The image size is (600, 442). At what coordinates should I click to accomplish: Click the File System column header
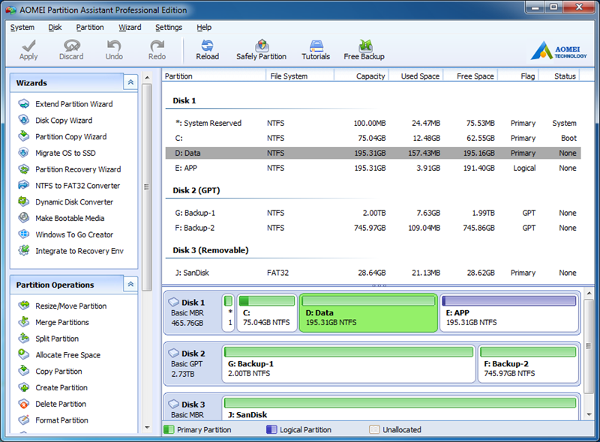pyautogui.click(x=289, y=76)
